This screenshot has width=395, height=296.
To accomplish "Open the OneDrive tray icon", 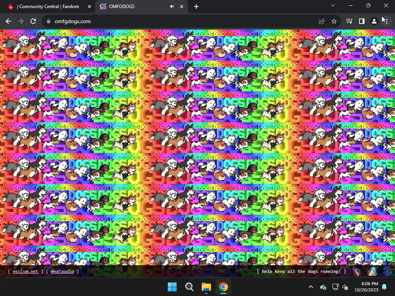I will [x=323, y=287].
